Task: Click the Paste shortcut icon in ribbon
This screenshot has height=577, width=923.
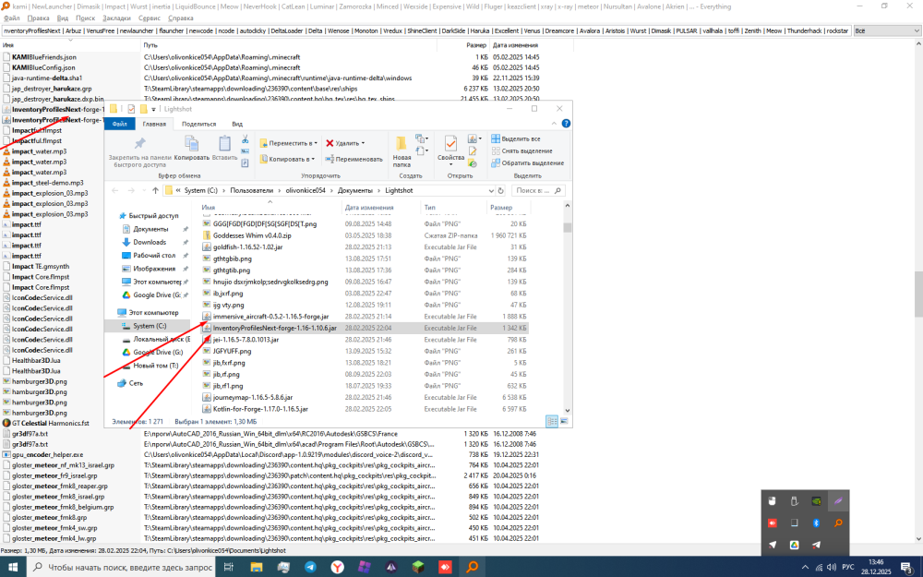Action: point(245,163)
